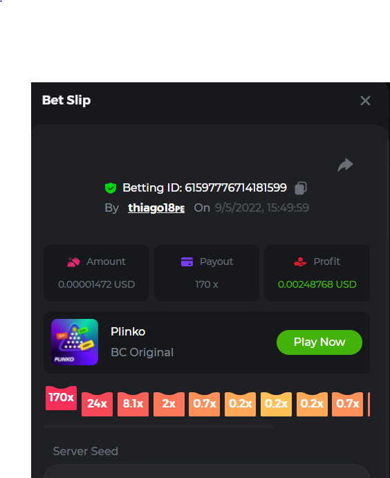390x478 pixels.
Task: Click the Betting ID number text
Action: pyautogui.click(x=236, y=187)
